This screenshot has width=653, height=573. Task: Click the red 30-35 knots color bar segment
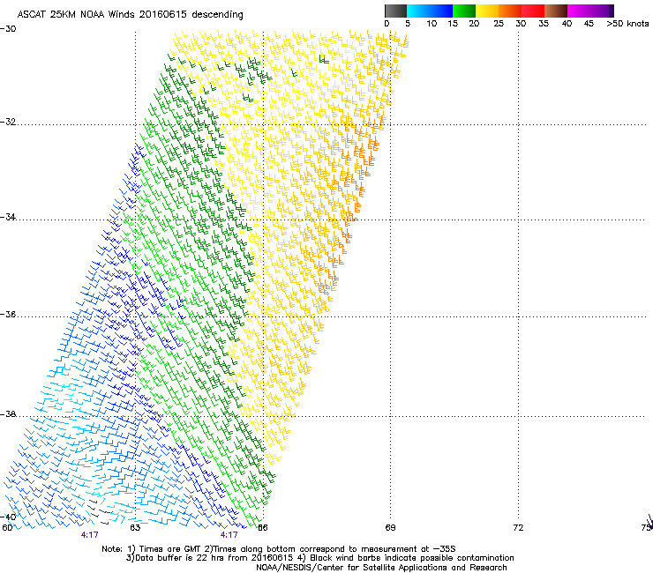pos(533,11)
